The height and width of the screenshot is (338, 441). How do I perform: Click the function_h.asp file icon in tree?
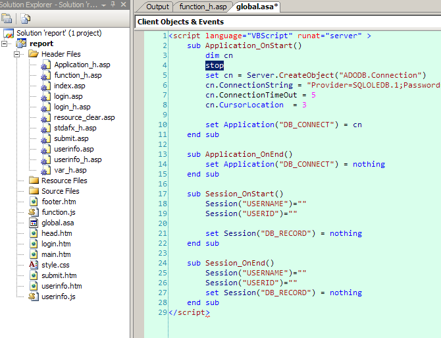(x=45, y=75)
